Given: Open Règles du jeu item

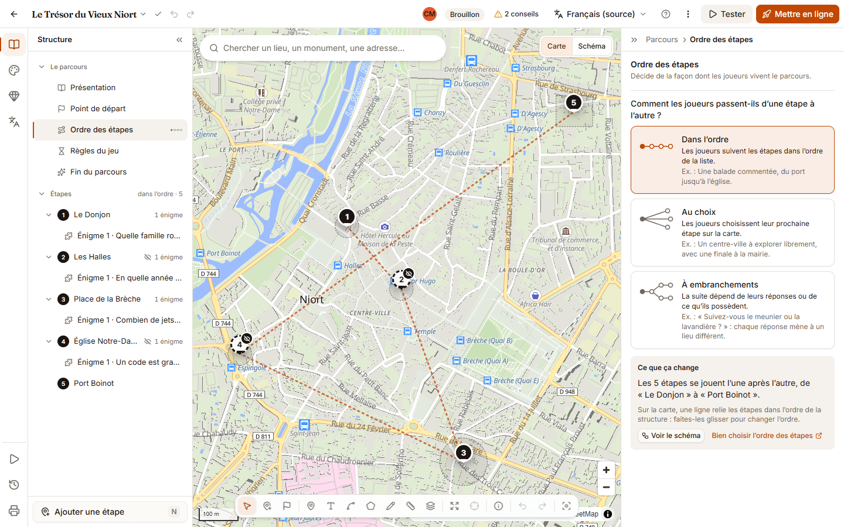Looking at the screenshot, I should [110, 151].
